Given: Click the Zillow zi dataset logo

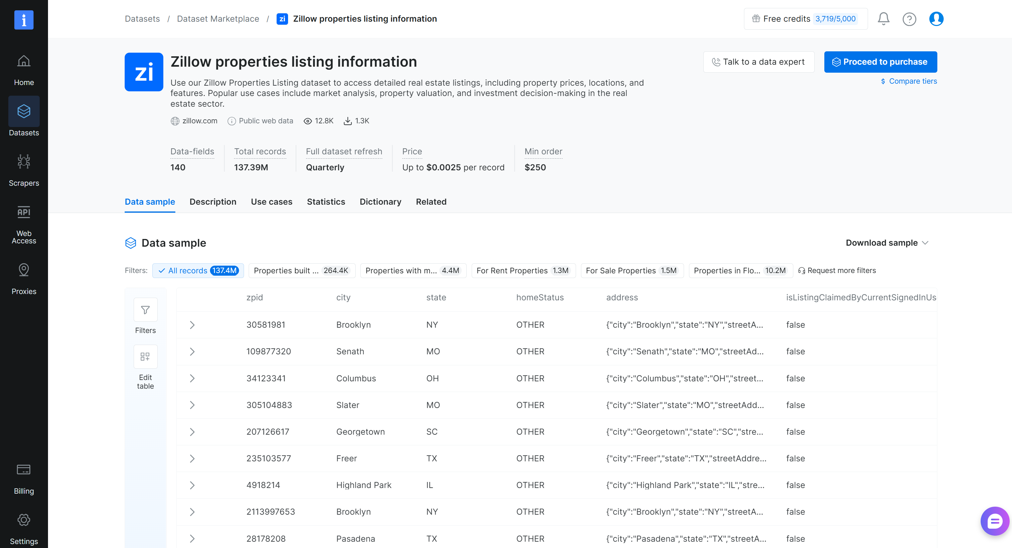Looking at the screenshot, I should (144, 72).
